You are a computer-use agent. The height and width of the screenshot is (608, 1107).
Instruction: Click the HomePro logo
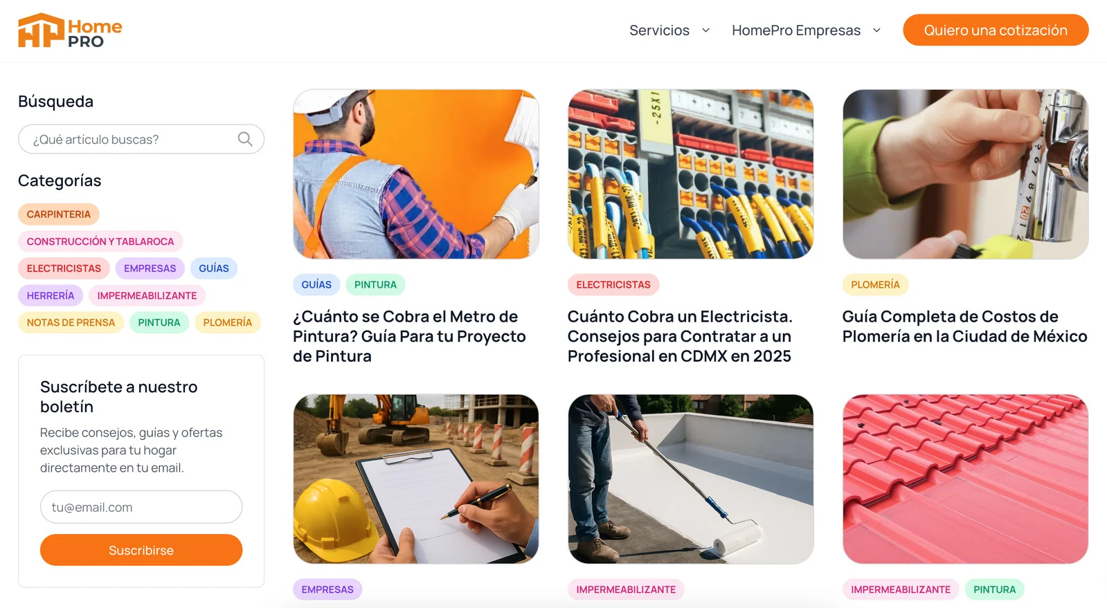click(x=70, y=30)
